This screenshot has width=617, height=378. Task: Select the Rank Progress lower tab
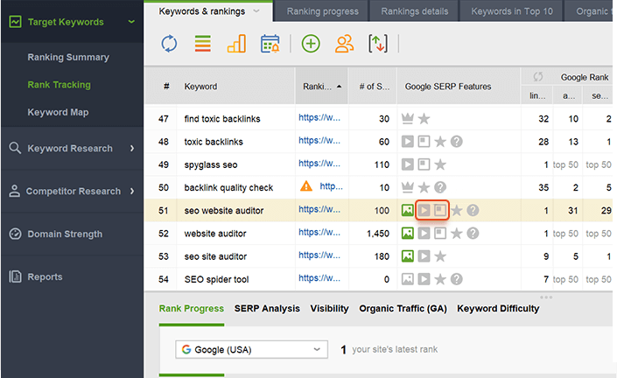pyautogui.click(x=192, y=308)
